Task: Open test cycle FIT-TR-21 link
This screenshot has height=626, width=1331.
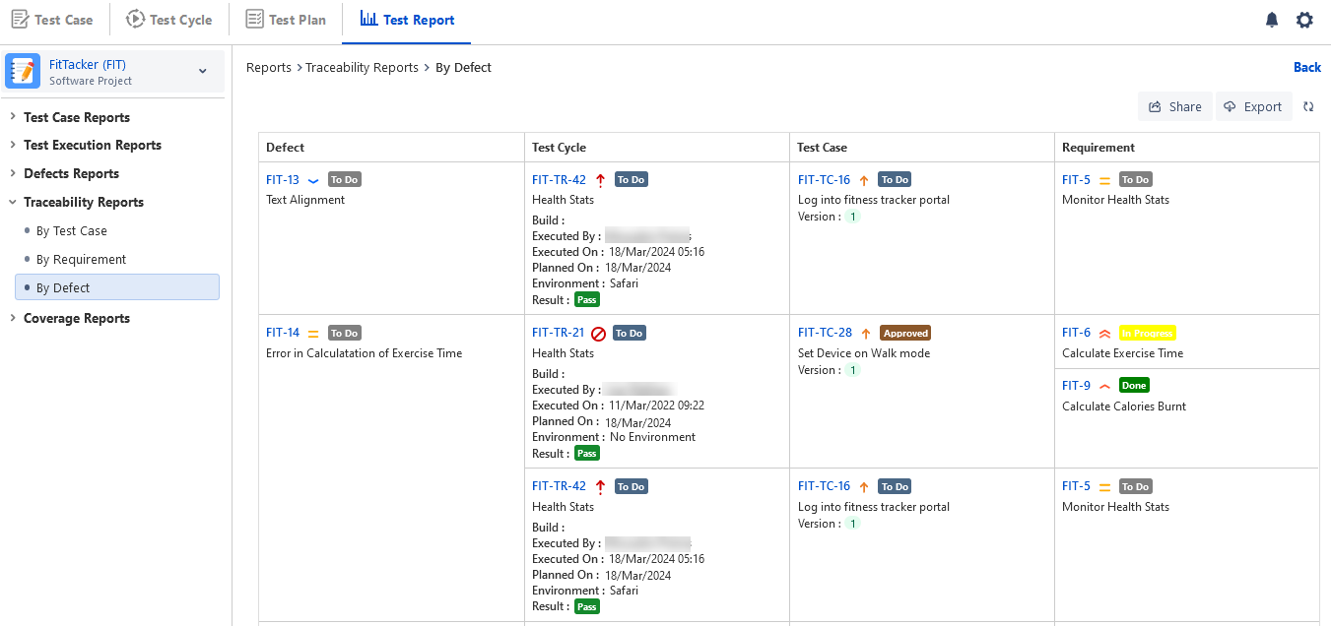Action: pyautogui.click(x=559, y=334)
